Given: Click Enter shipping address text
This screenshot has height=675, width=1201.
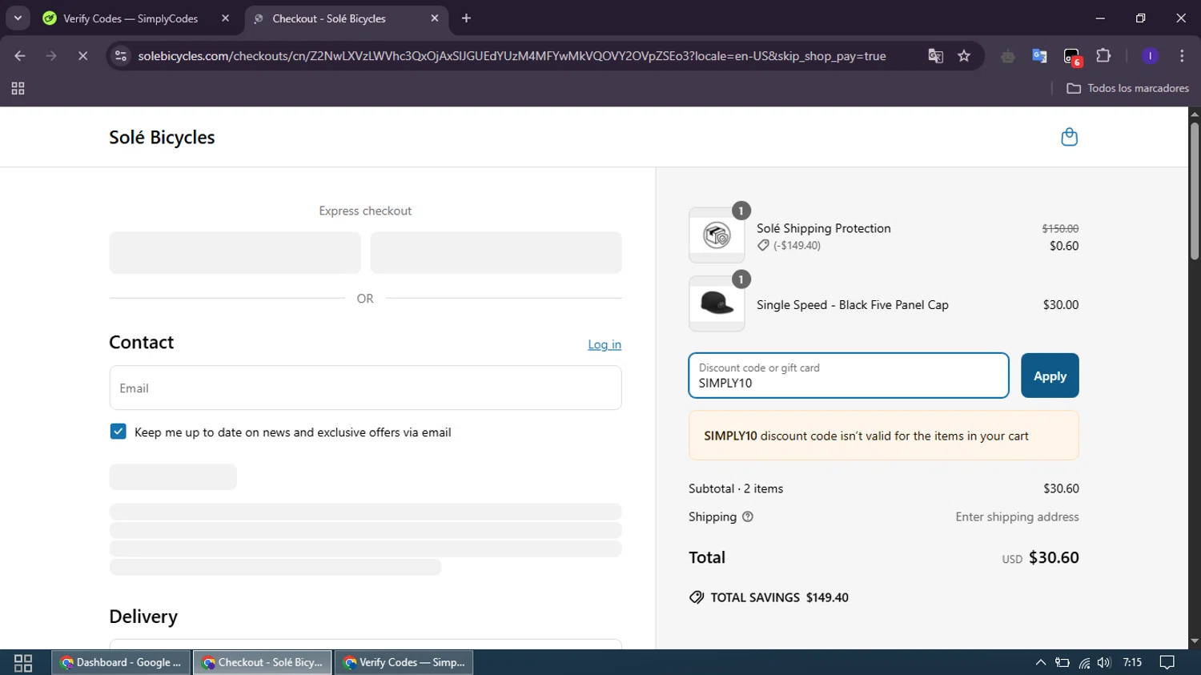Looking at the screenshot, I should click(x=1017, y=516).
